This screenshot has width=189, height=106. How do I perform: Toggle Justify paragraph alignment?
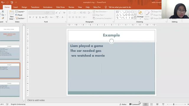(79, 17)
